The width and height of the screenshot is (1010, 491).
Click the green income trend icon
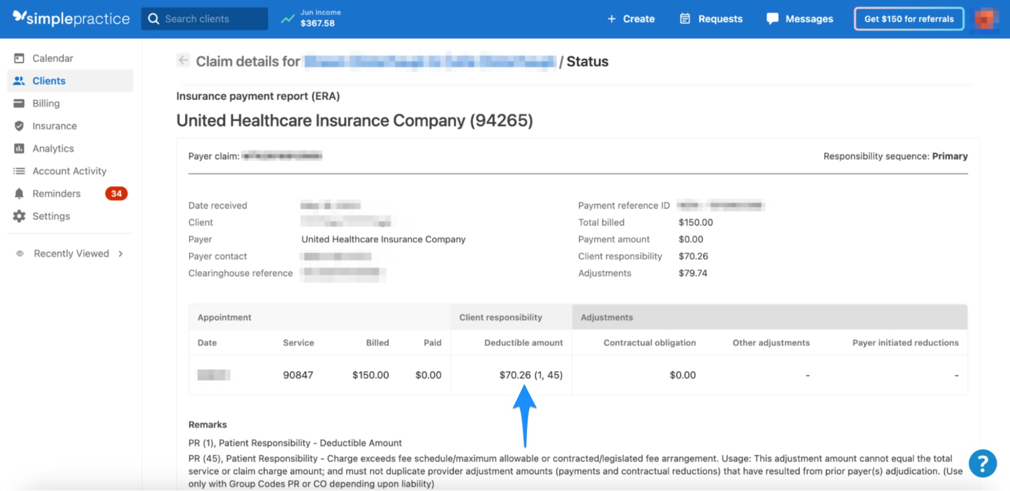(x=287, y=19)
